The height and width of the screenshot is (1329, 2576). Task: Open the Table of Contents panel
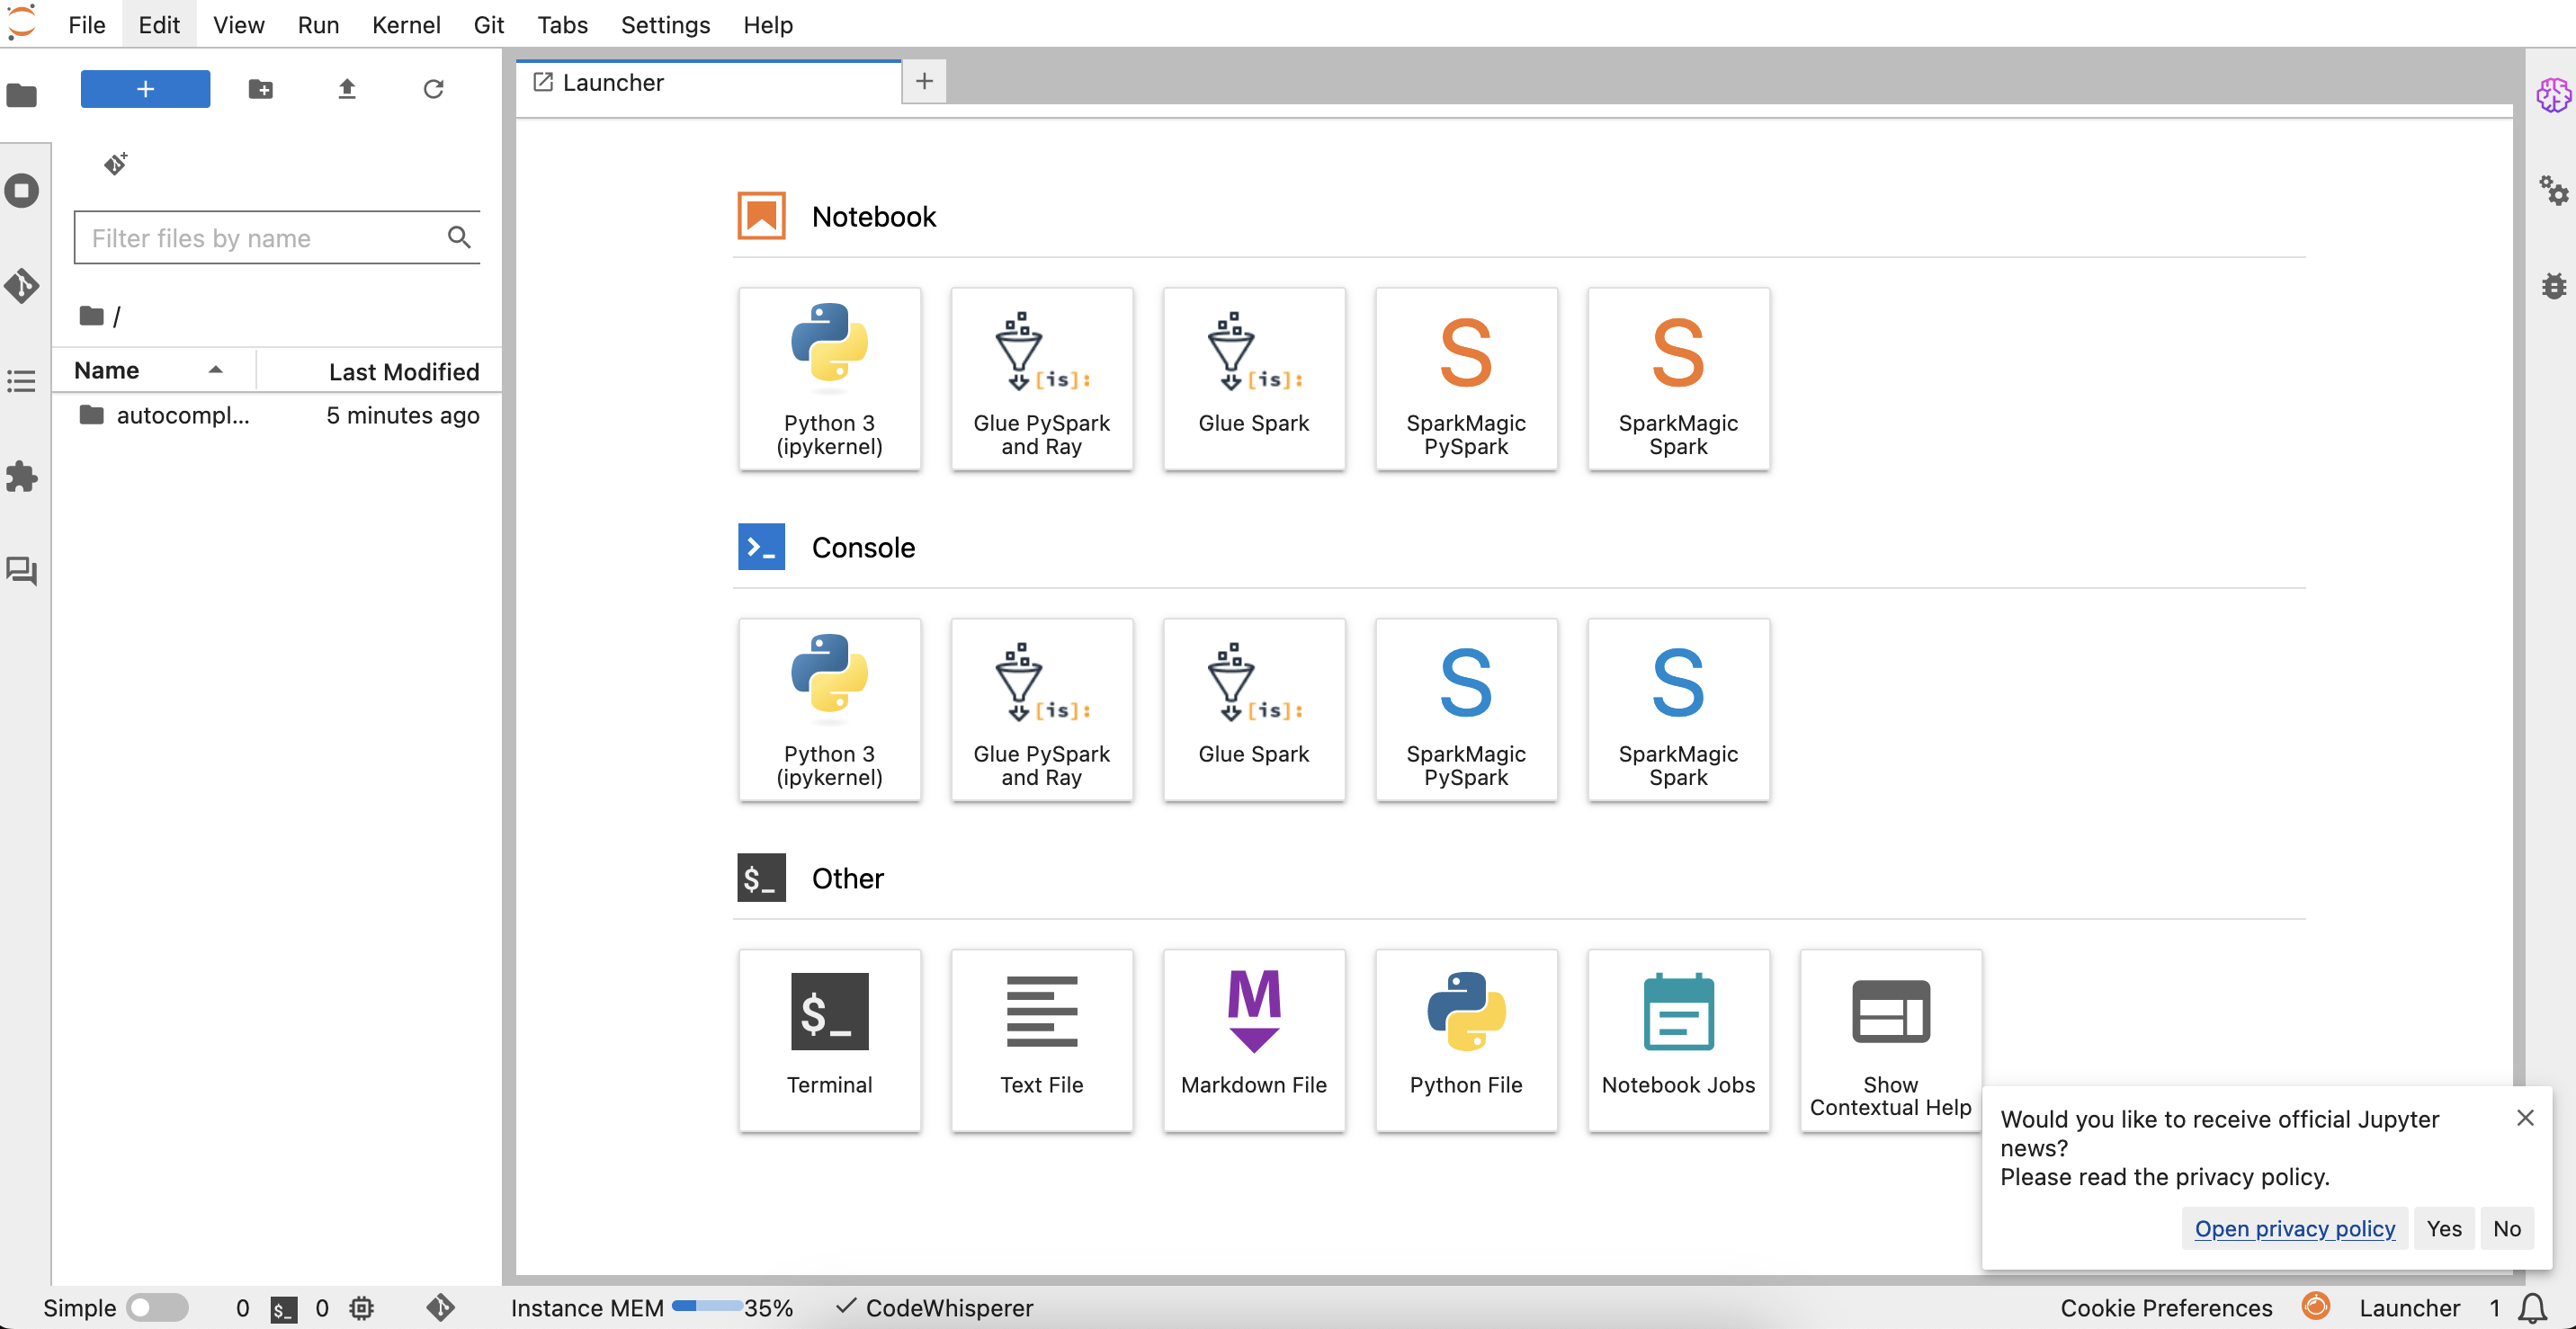point(22,381)
